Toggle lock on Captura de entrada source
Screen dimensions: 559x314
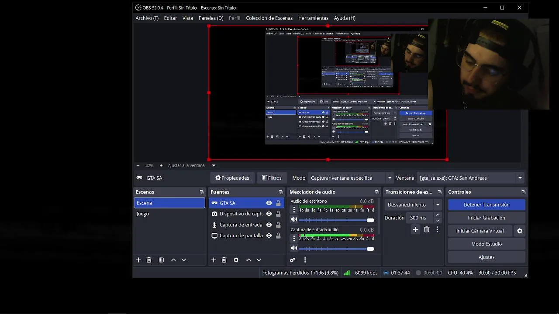coord(278,225)
